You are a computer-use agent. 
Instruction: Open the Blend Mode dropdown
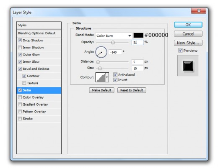pyautogui.click(x=114, y=36)
